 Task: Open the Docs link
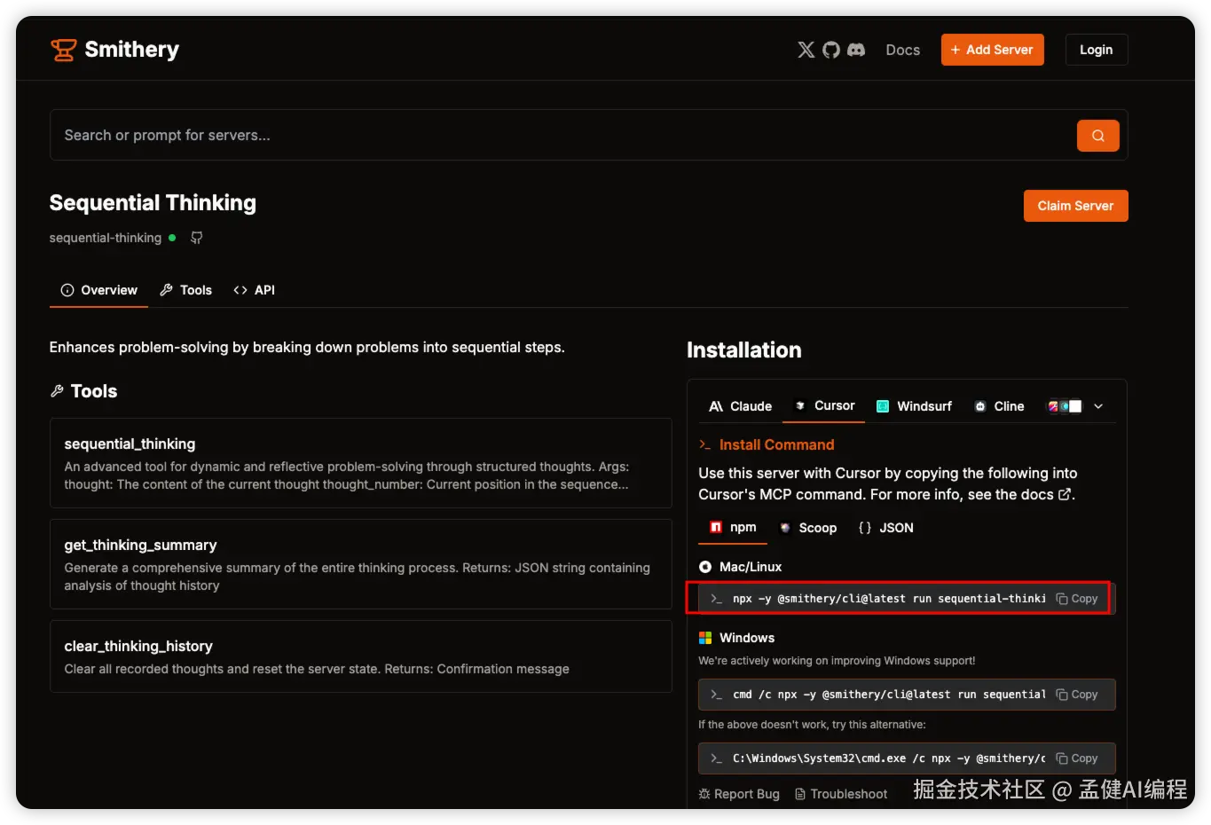click(902, 50)
